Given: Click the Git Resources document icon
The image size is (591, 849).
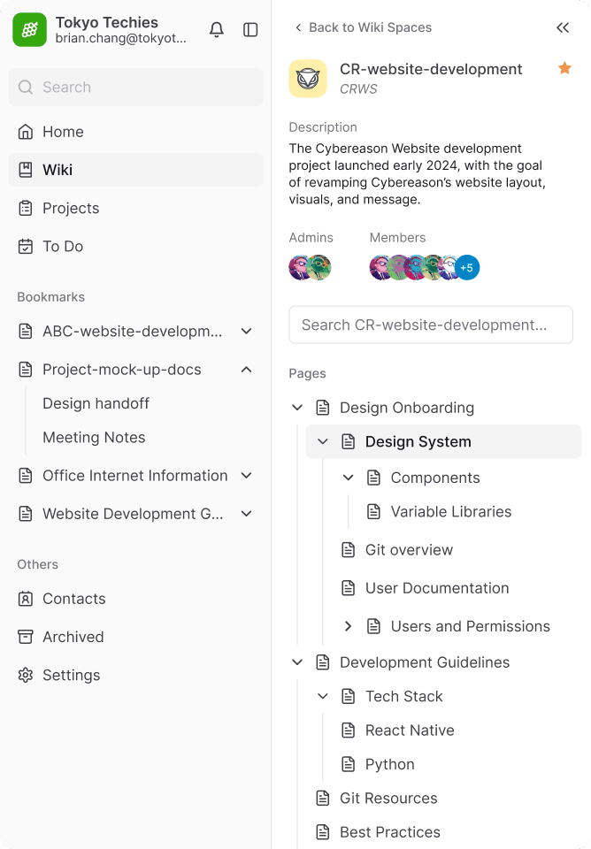Looking at the screenshot, I should (323, 798).
